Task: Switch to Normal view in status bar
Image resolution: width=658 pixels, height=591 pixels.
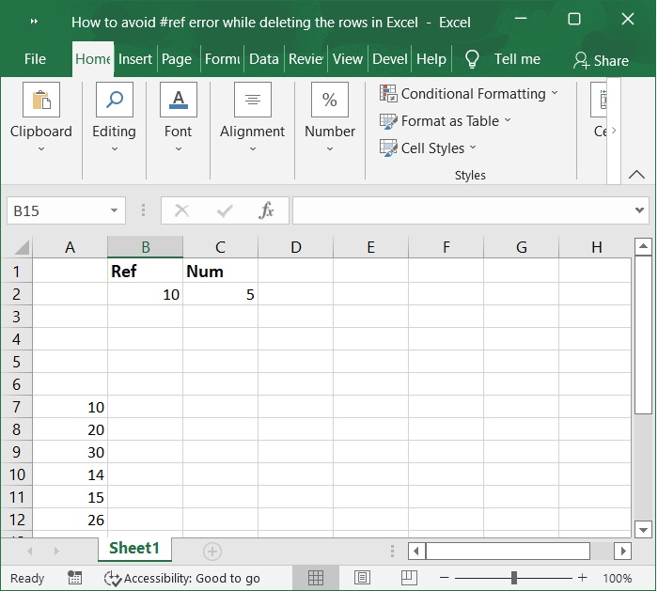Action: [316, 578]
